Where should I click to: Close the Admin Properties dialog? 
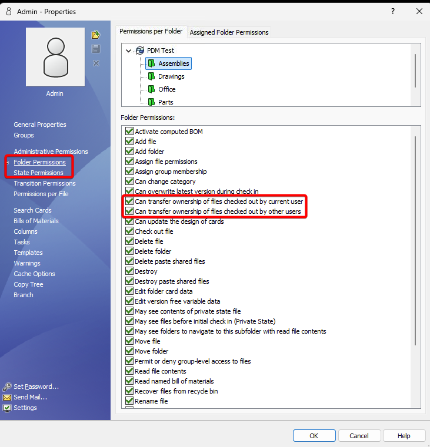click(x=419, y=11)
